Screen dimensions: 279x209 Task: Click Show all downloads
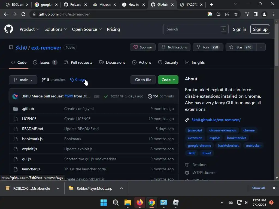258,188
